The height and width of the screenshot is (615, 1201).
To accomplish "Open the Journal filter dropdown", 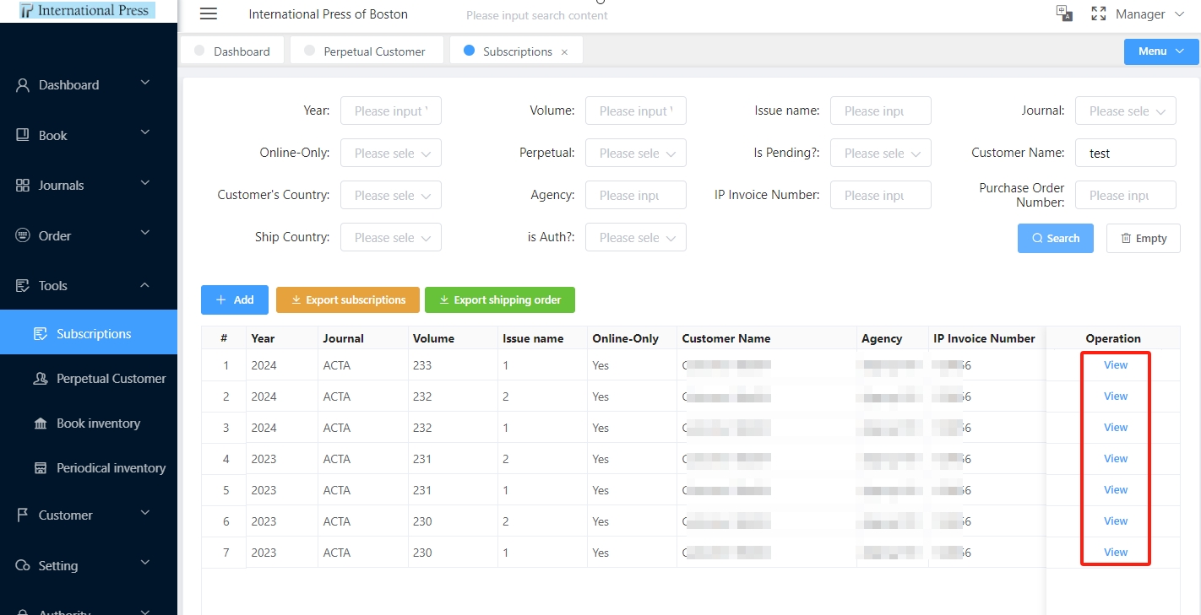I will click(x=1125, y=111).
